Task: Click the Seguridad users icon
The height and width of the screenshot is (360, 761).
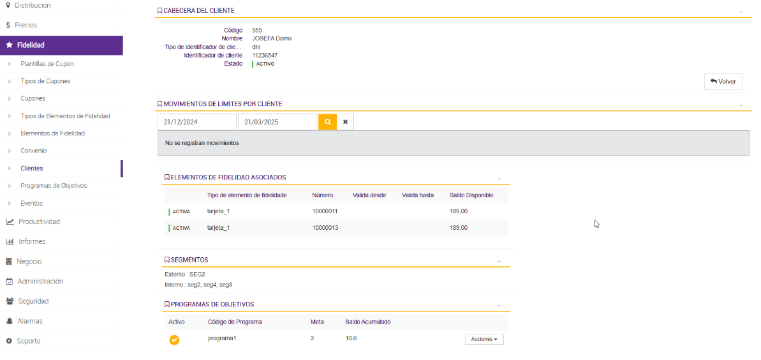Action: [x=10, y=301]
